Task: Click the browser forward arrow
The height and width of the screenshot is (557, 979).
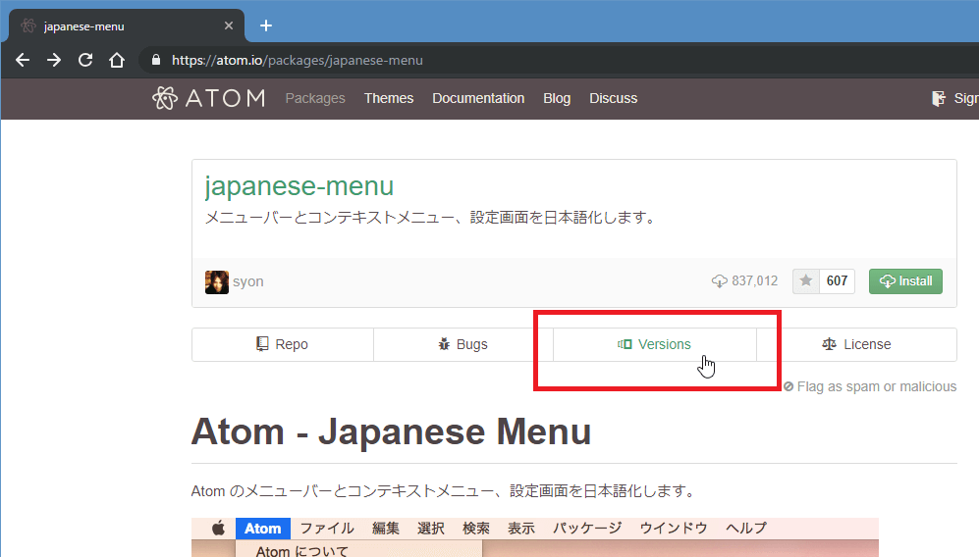Action: [54, 60]
